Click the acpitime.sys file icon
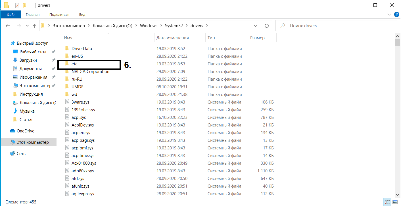The height and width of the screenshot is (206, 401). 67,156
